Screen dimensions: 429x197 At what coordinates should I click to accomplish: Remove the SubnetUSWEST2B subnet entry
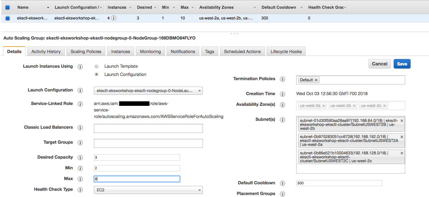point(402,121)
